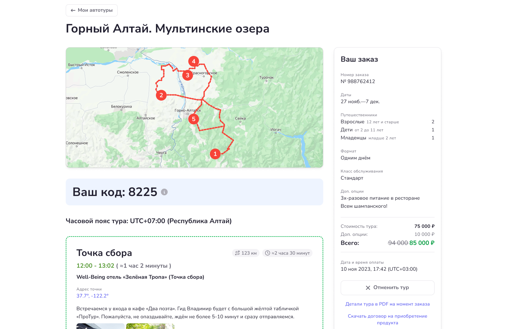Image resolution: width=507 pixels, height=329 pixels.
Task: Select order number № 988762412
Action: (358, 81)
